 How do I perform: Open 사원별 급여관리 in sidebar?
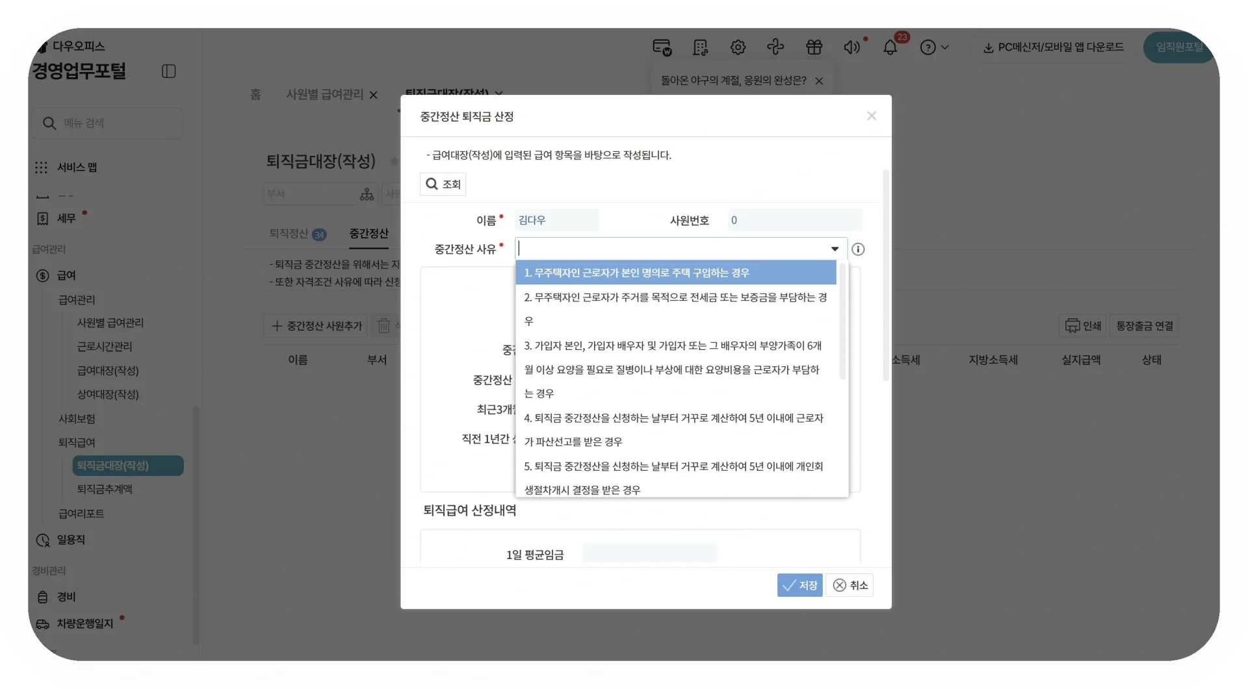[x=110, y=323]
